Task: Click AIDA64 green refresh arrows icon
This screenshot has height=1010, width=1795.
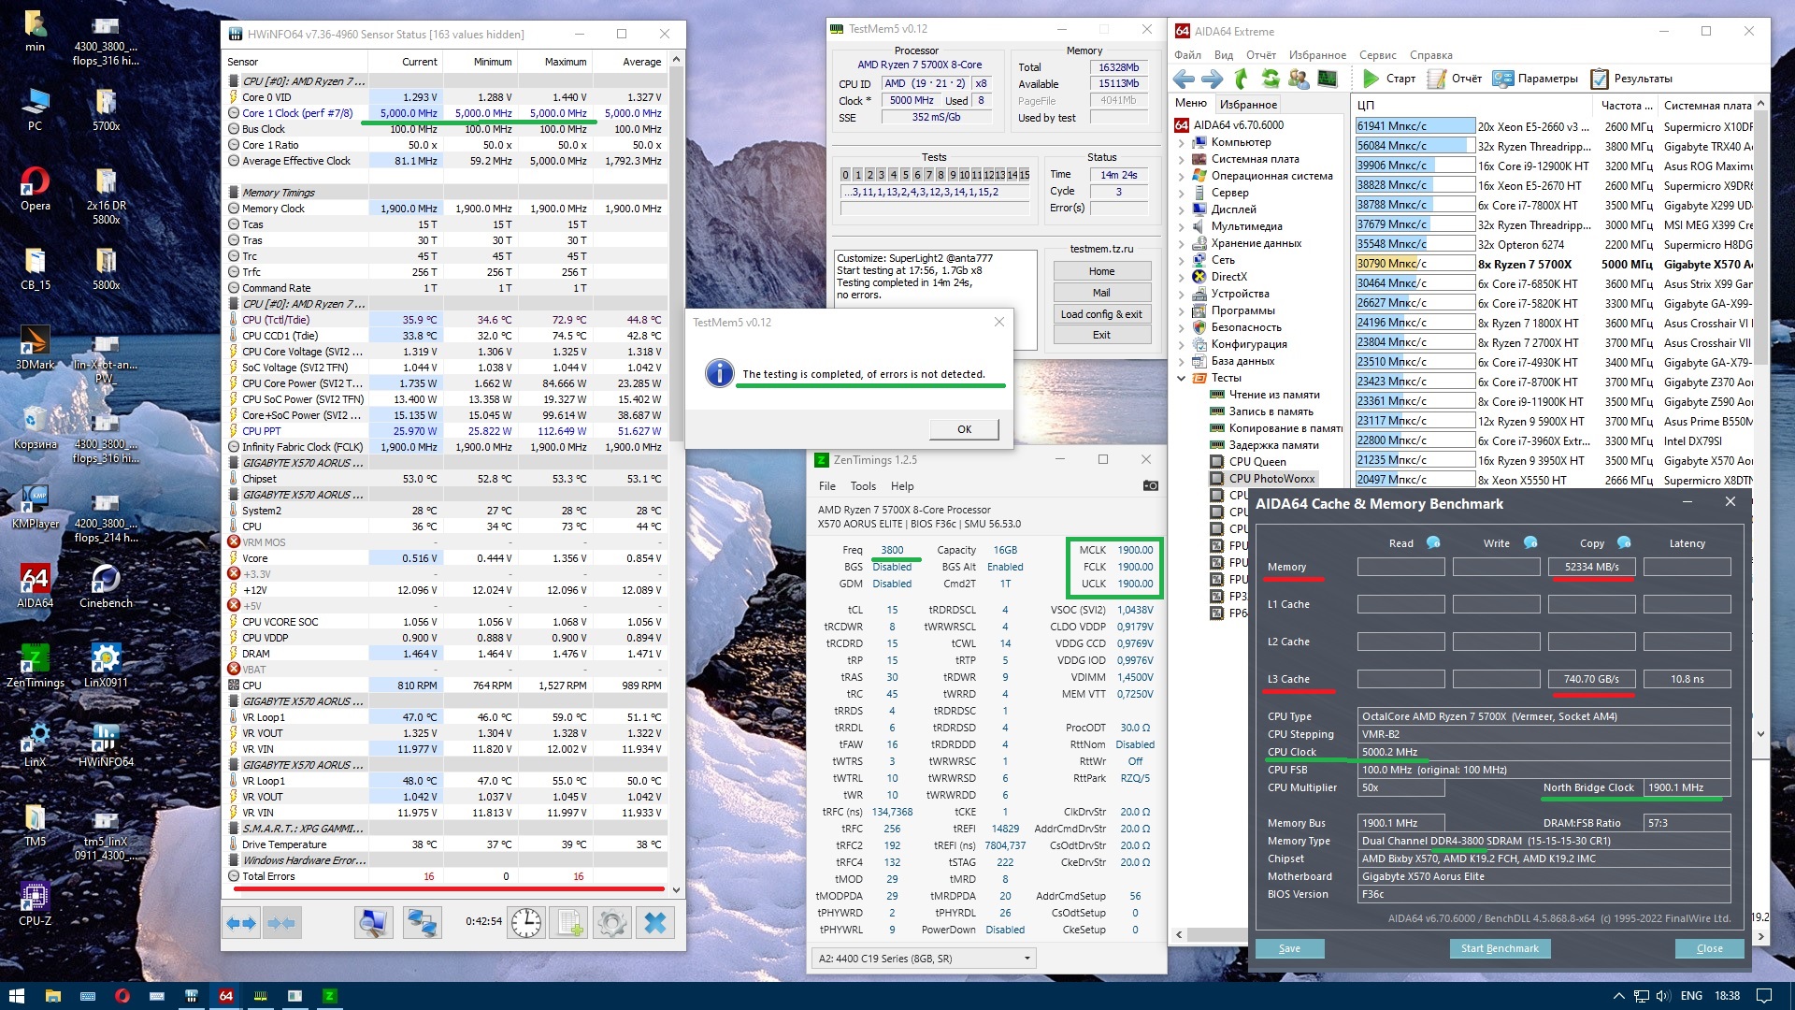Action: click(x=1270, y=79)
